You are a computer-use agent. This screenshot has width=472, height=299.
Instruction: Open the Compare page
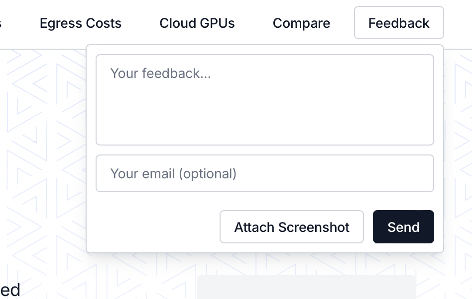click(301, 23)
